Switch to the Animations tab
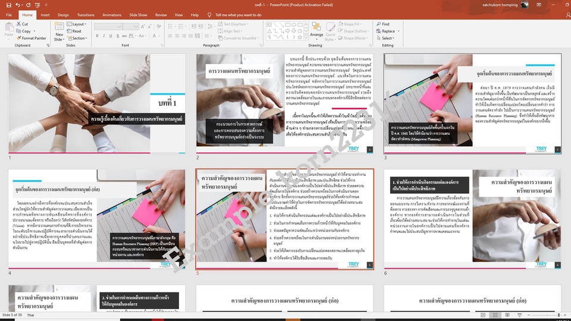The image size is (571, 321). pyautogui.click(x=112, y=15)
